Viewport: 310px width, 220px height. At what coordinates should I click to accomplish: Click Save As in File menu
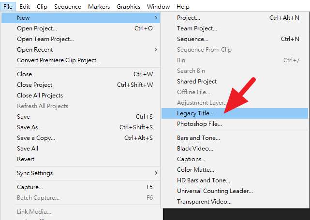coord(30,127)
